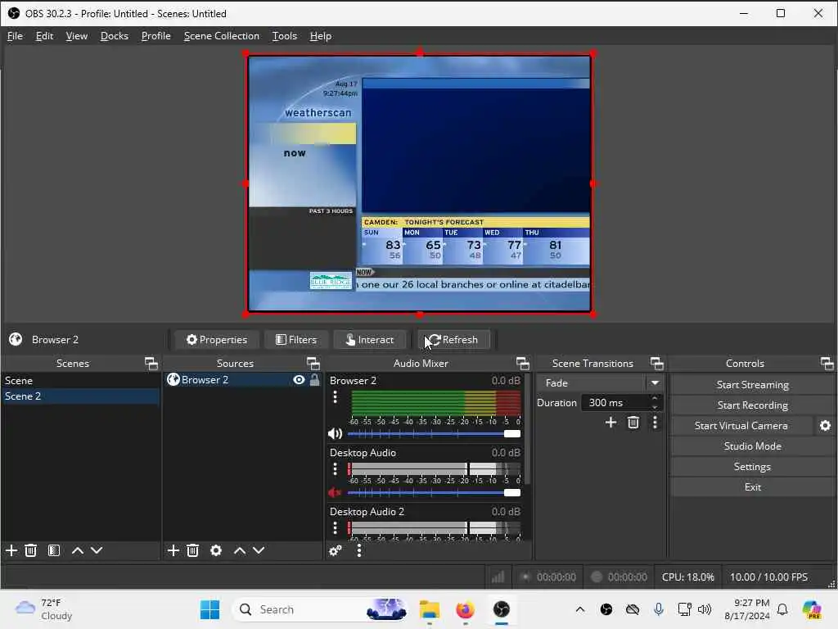Move the scene up with the arrow
The width and height of the screenshot is (838, 629).
point(78,550)
